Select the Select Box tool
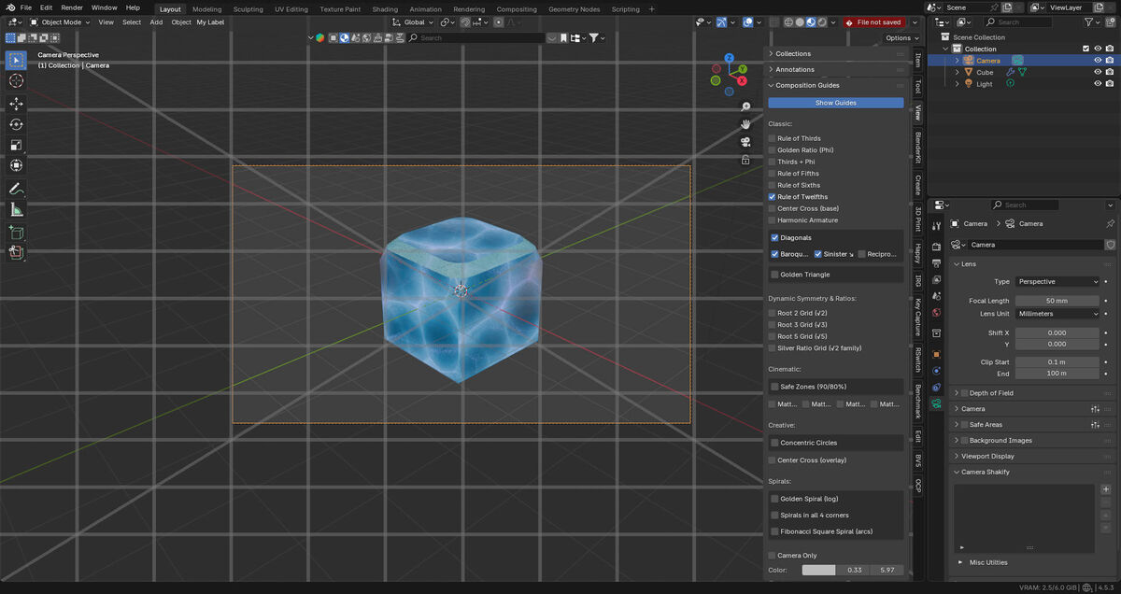Viewport: 1121px width, 594px height. click(x=16, y=60)
